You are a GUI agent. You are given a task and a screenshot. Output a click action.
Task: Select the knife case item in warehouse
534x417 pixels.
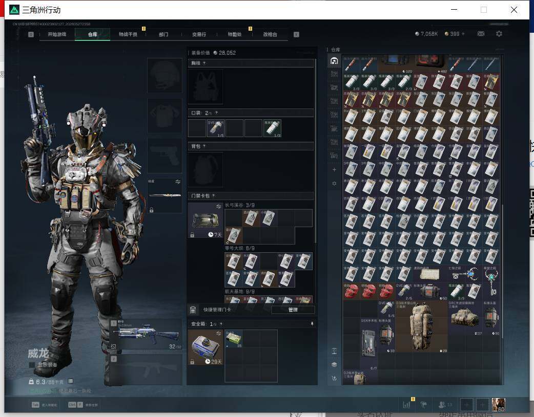click(369, 344)
